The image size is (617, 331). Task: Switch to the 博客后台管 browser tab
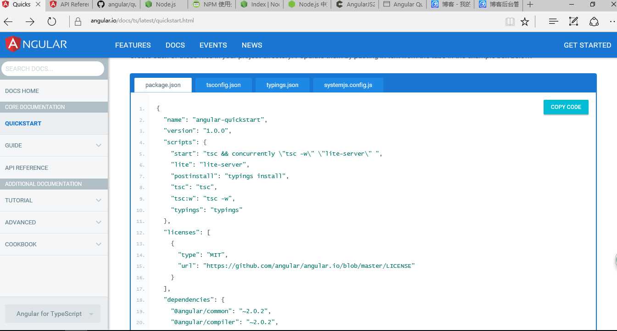click(x=498, y=5)
